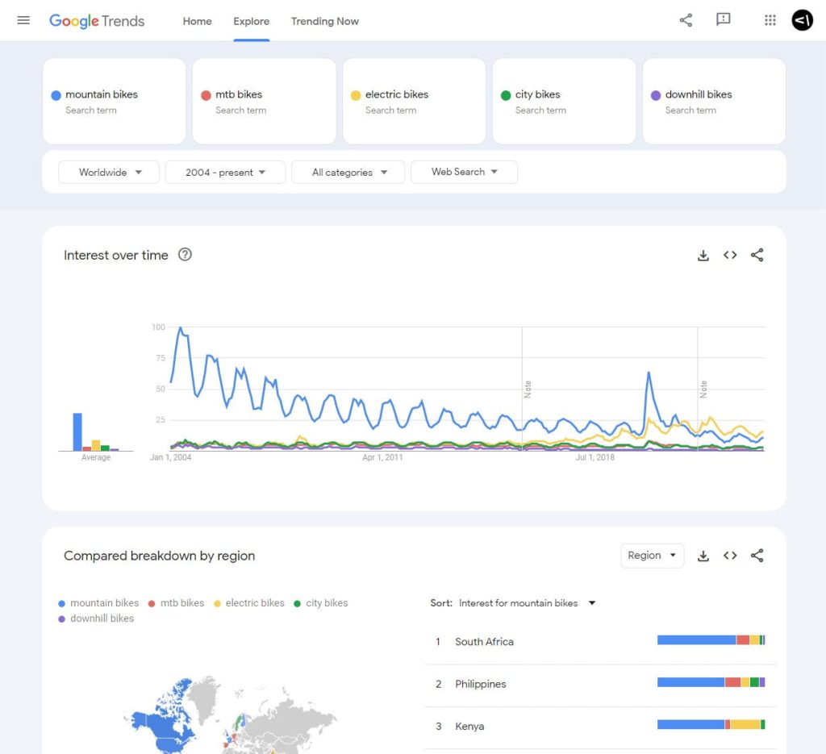Open the embed code for Interest over time
Viewport: 826px width, 754px height.
coord(730,255)
